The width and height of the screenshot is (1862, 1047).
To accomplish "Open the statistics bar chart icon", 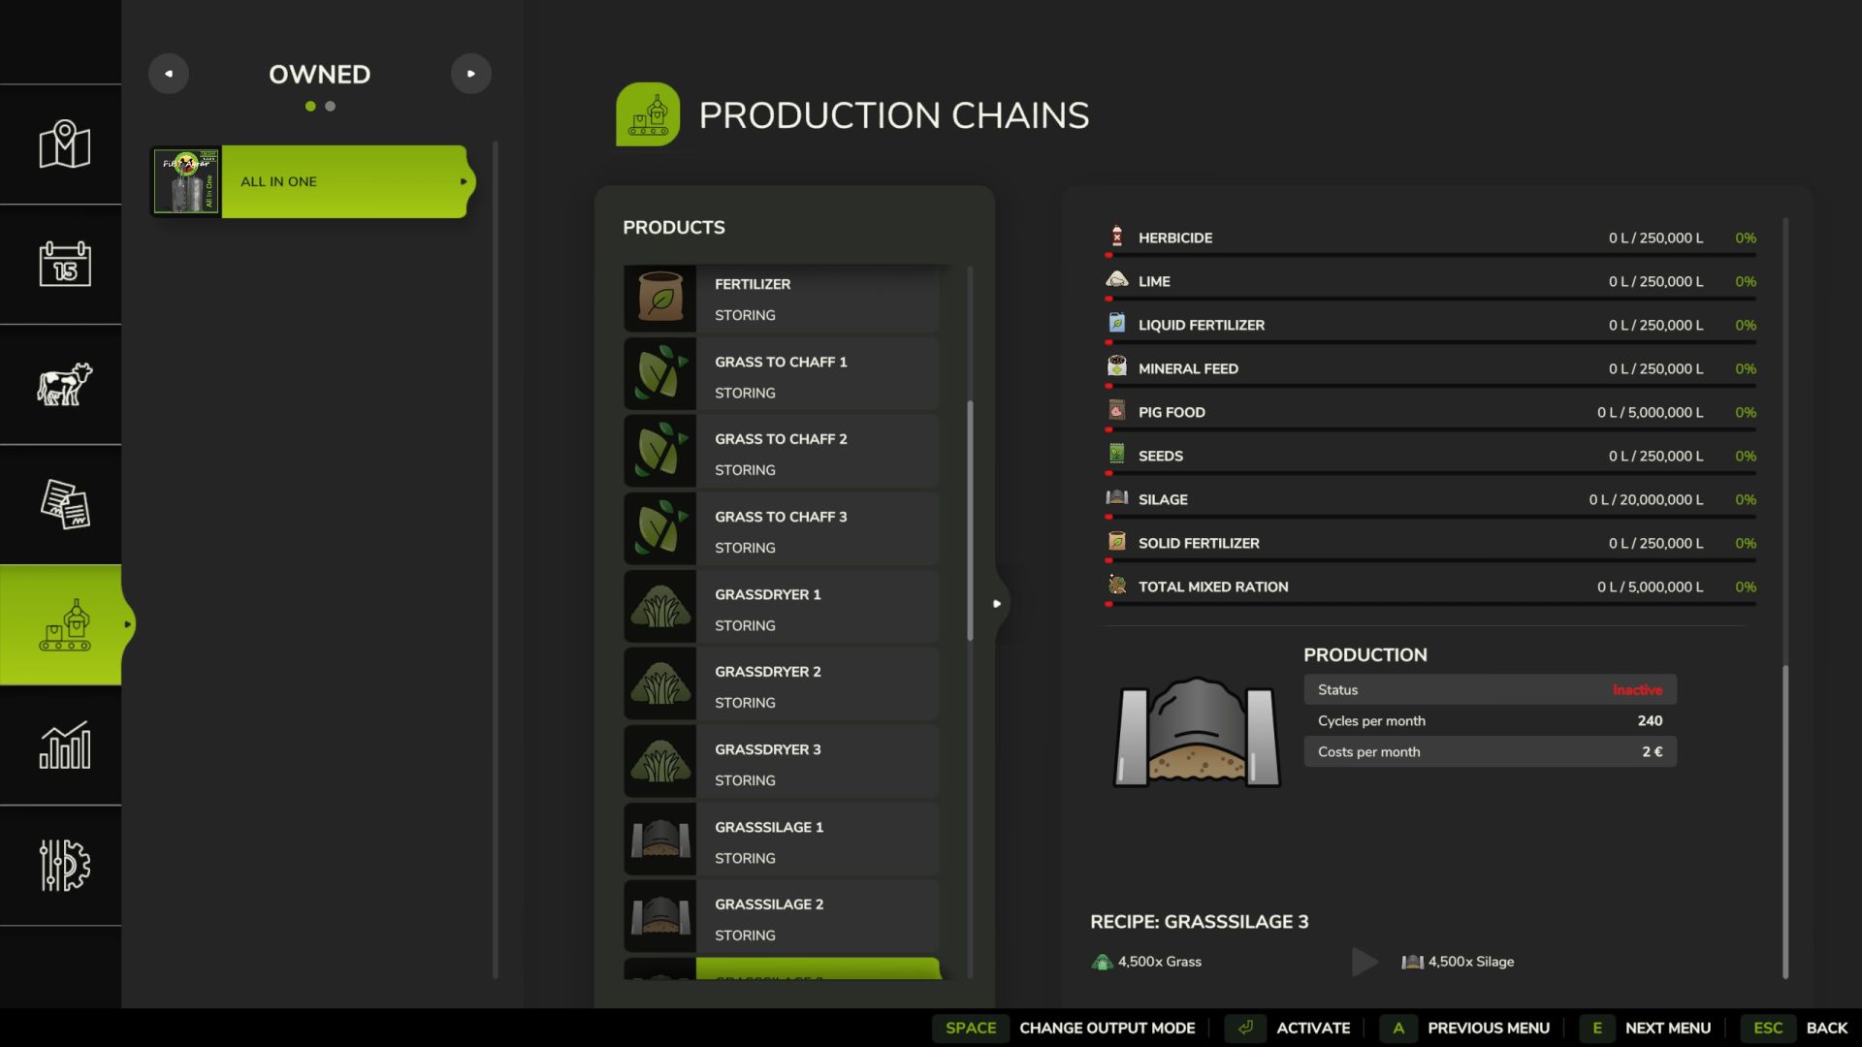I will pyautogui.click(x=64, y=745).
